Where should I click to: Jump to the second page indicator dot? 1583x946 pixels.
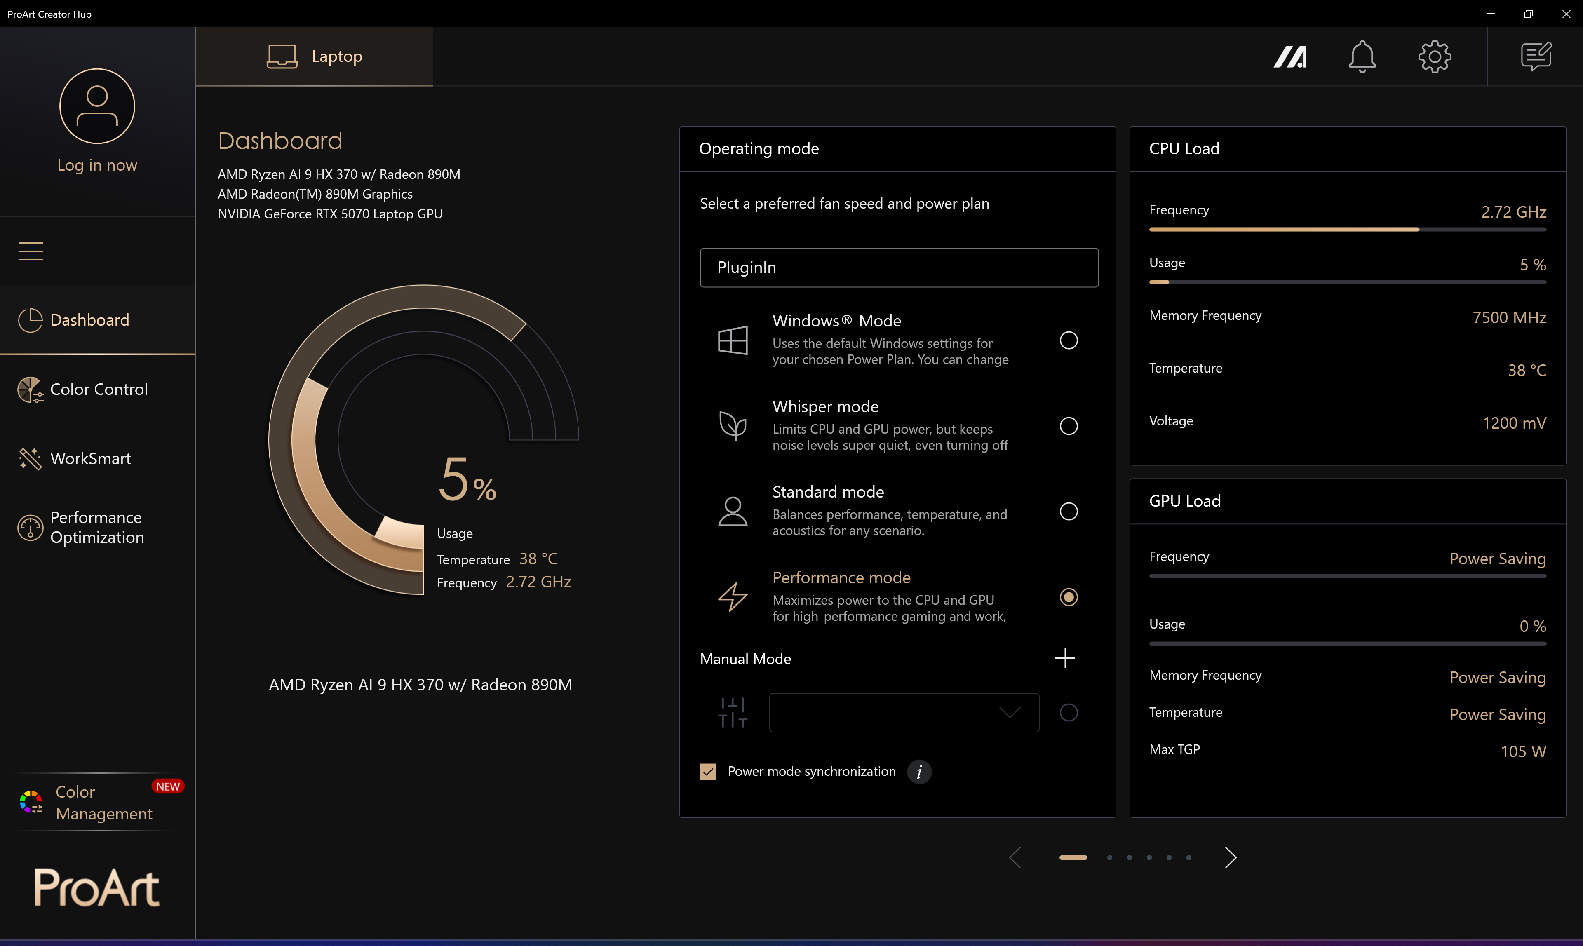[1109, 857]
